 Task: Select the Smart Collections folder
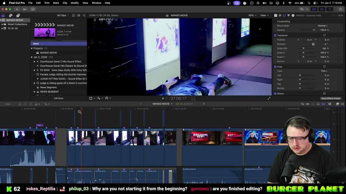(17, 24)
